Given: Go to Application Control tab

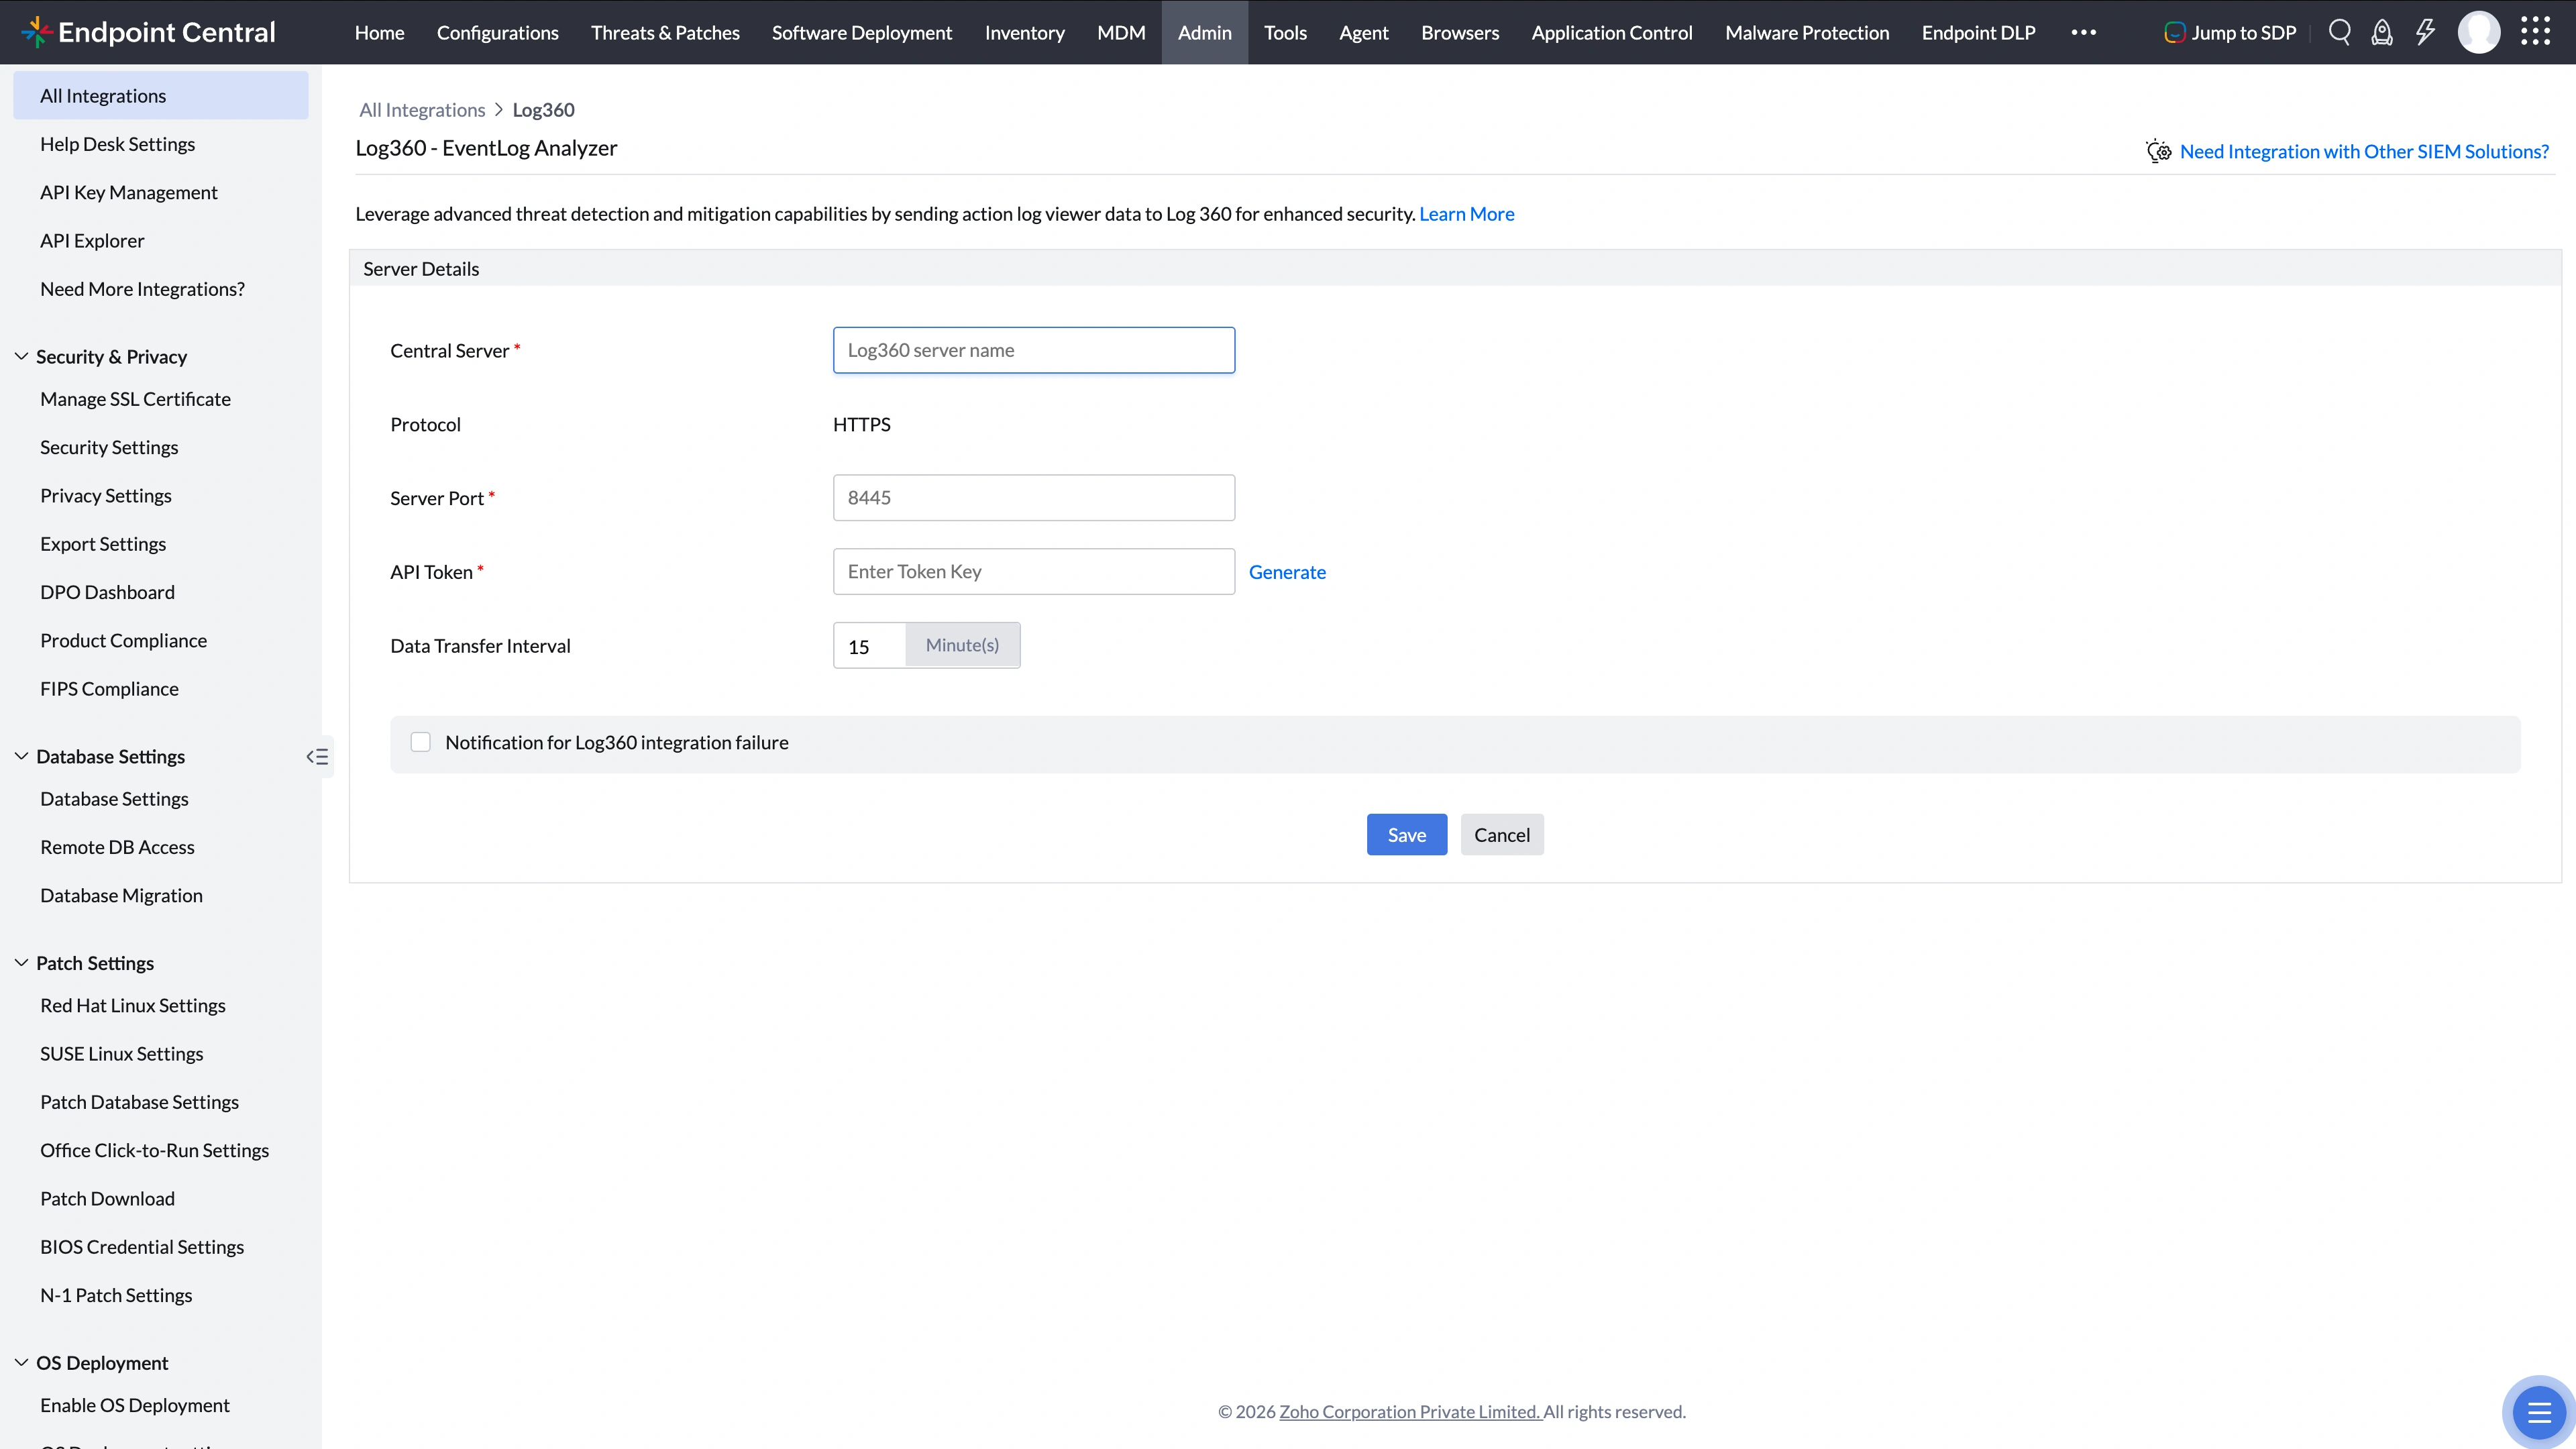Looking at the screenshot, I should 1611,32.
